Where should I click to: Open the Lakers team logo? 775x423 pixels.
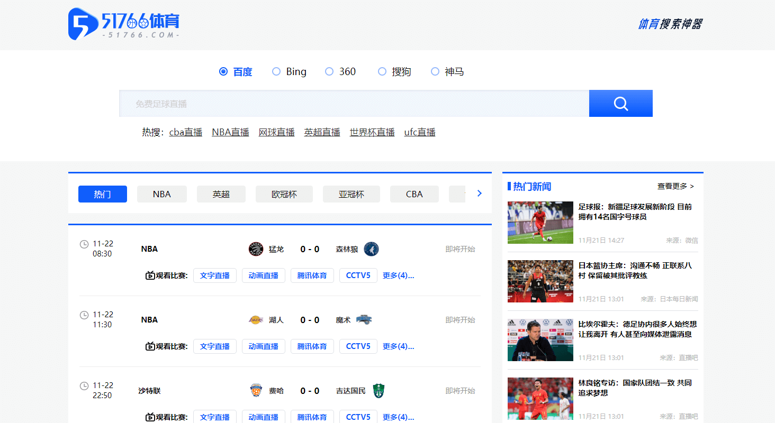(x=256, y=320)
